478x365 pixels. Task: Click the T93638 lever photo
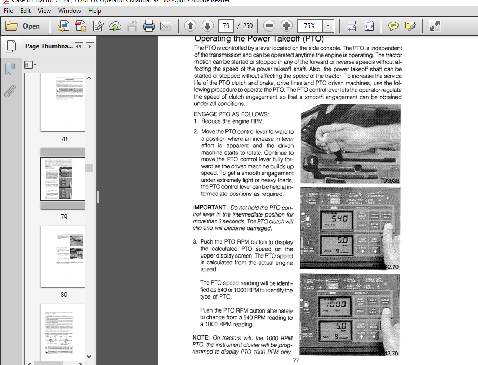coord(351,144)
